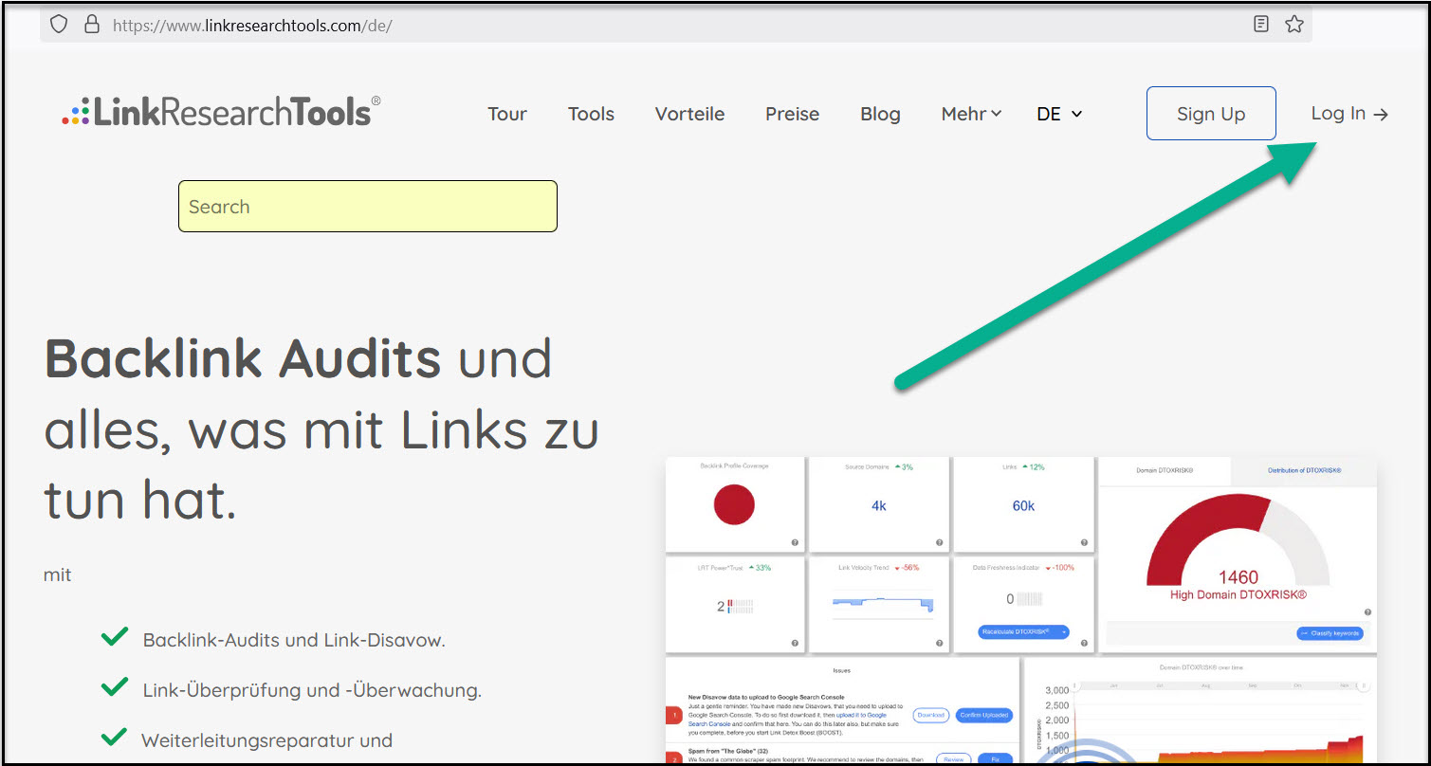Click the Recalculate DTOXRISK button
Image resolution: width=1431 pixels, height=766 pixels.
(x=1023, y=631)
